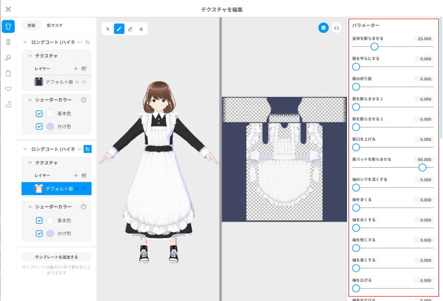Open more options for upper ロングコート item

pos(80,42)
